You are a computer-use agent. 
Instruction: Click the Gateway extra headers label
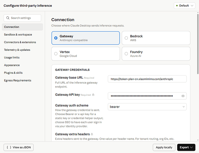[x=72, y=134]
